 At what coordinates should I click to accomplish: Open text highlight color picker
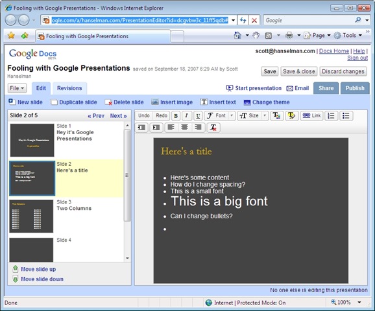point(291,116)
